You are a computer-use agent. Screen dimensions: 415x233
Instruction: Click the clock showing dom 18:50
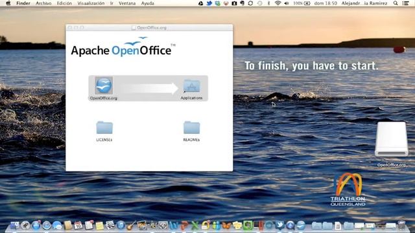coord(326,3)
